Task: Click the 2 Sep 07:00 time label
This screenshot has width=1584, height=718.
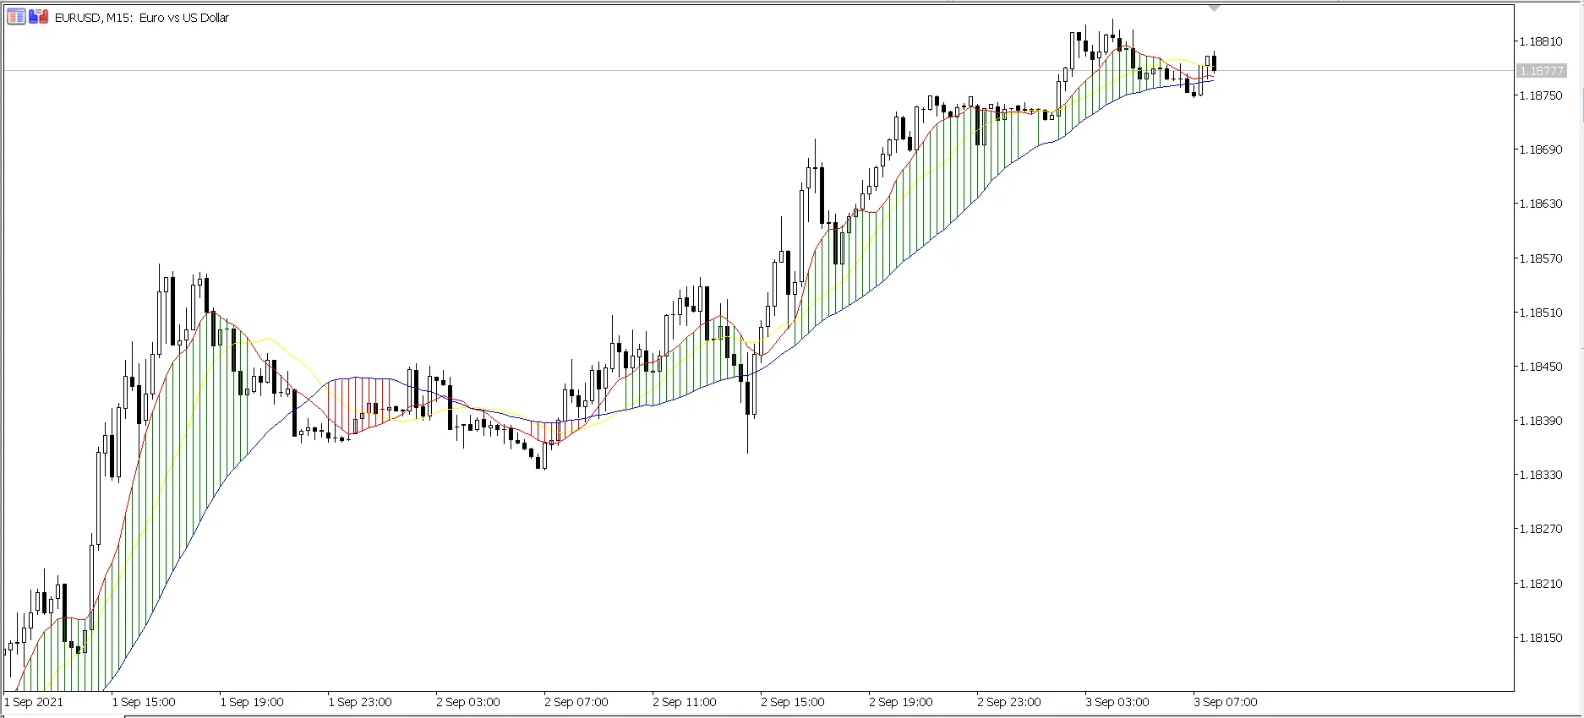Action: tap(576, 702)
